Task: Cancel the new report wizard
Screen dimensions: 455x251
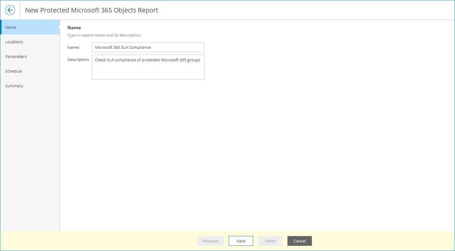Action: 299,241
